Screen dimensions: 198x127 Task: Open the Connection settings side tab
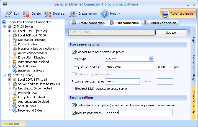pos(194,68)
